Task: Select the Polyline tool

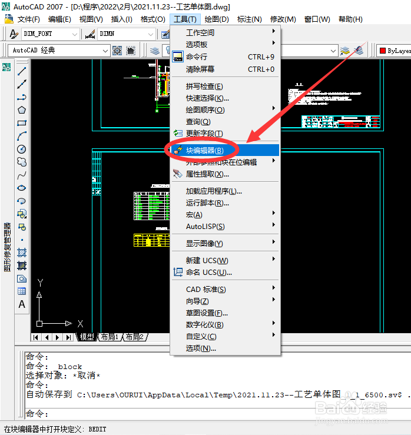Action: coord(22,97)
